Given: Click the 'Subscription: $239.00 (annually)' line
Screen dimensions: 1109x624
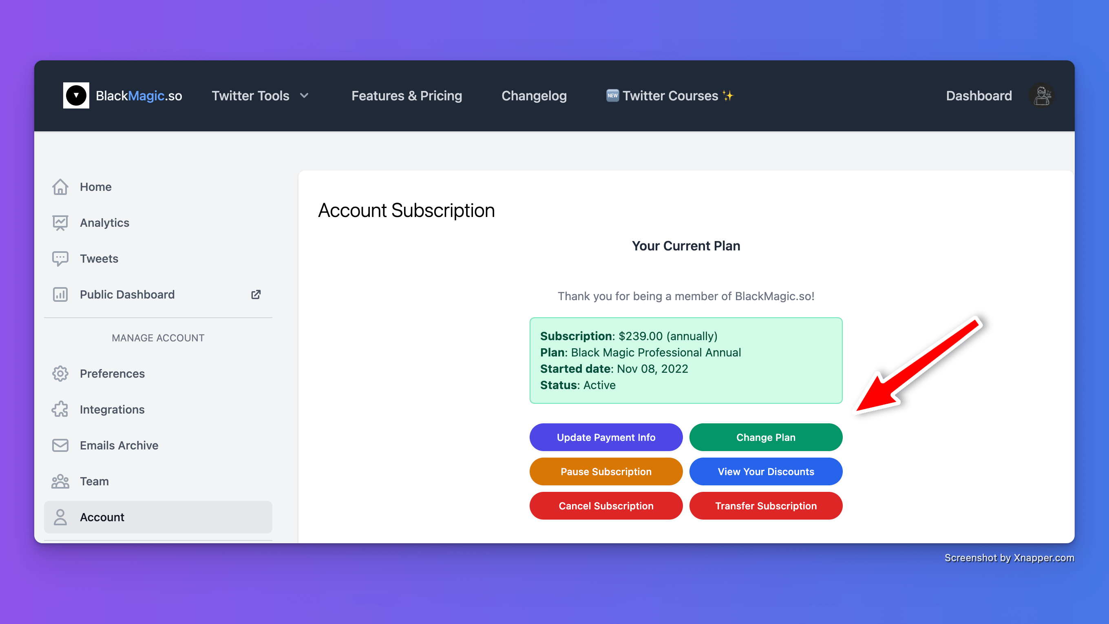Looking at the screenshot, I should pos(629,336).
